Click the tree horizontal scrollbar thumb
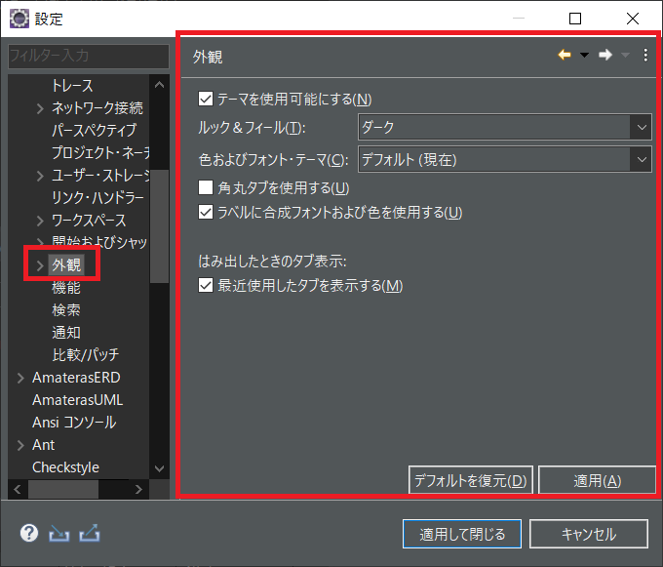Image resolution: width=663 pixels, height=567 pixels. coord(63,490)
